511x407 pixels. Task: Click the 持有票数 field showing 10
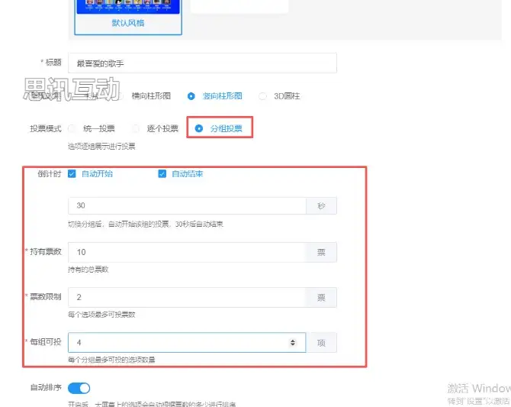(187, 252)
